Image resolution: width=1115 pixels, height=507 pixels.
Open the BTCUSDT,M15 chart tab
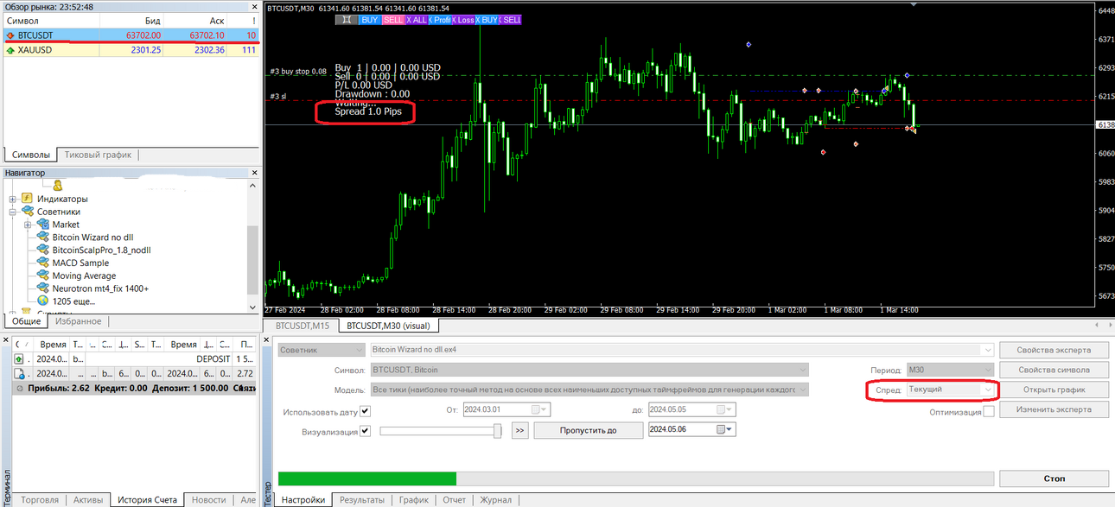click(302, 326)
